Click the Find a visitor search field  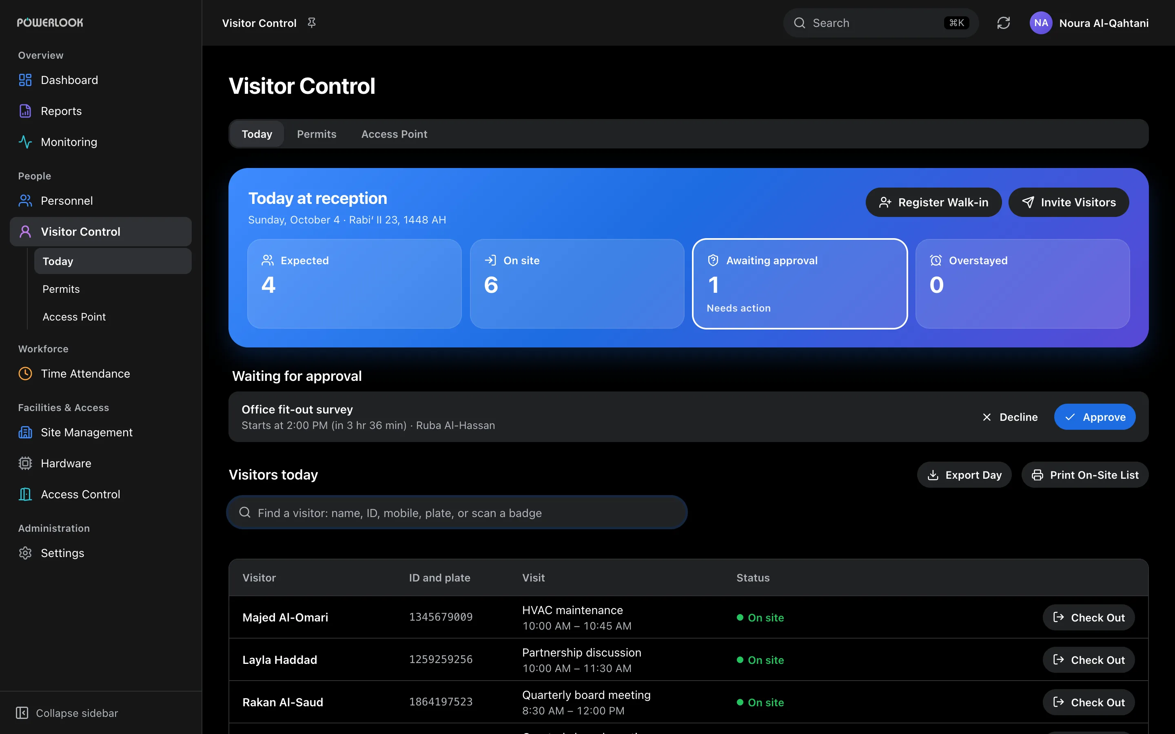[x=457, y=513]
